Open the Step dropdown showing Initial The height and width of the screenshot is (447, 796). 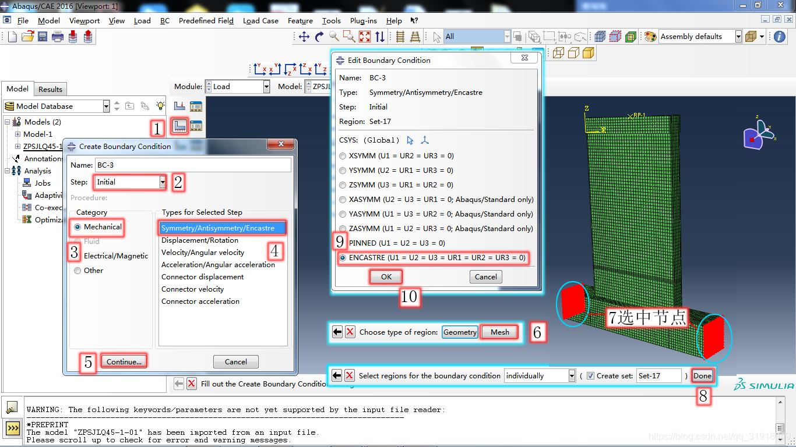point(130,182)
